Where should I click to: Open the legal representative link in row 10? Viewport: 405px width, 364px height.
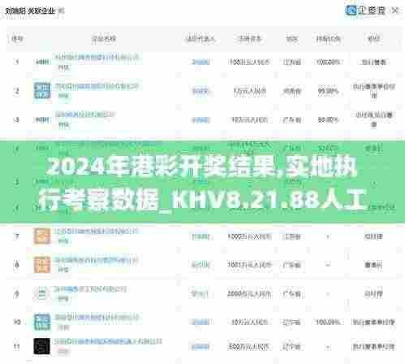(200, 322)
